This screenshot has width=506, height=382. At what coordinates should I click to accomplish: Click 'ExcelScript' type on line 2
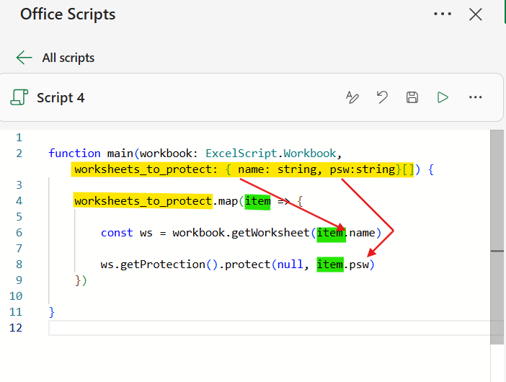pyautogui.click(x=241, y=153)
